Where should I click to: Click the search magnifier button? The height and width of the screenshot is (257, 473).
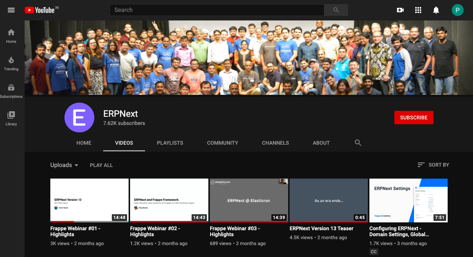click(336, 10)
